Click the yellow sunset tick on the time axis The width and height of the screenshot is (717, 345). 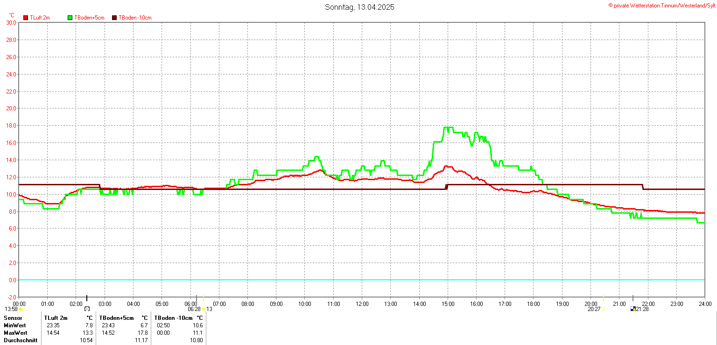603,298
